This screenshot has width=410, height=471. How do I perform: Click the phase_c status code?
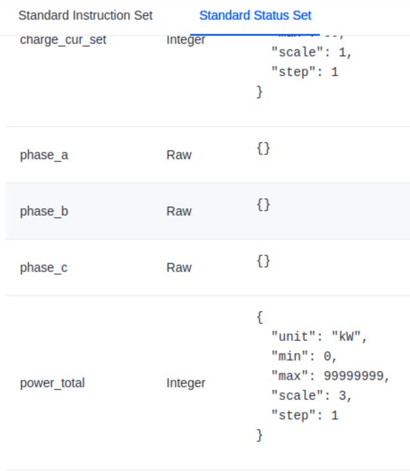[x=44, y=268]
